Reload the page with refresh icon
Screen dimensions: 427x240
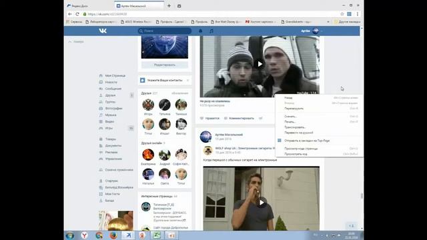point(77,14)
